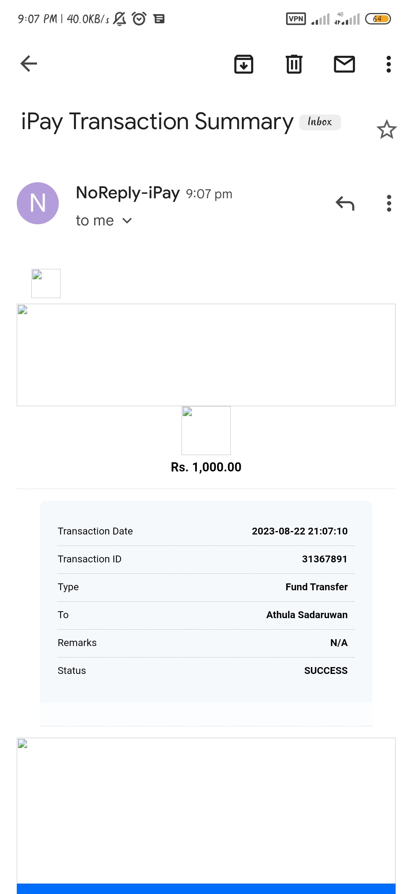Viewport: 412px width, 894px height.
Task: Tap the Rs. 1,000.00 amount
Action: [206, 467]
